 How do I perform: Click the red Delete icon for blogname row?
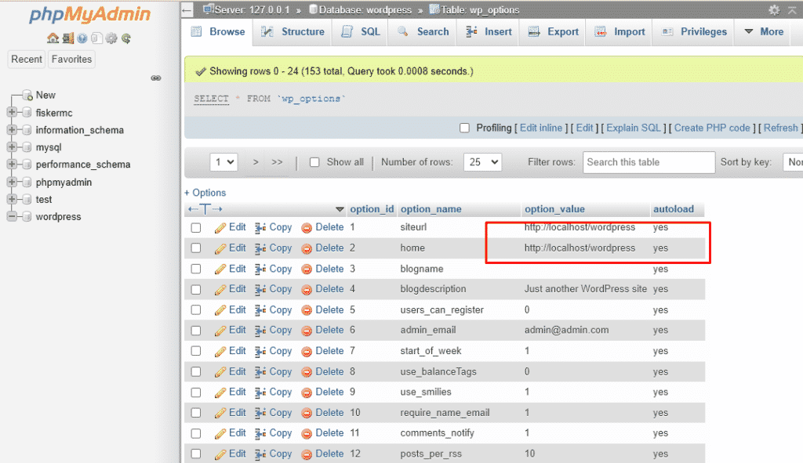(x=307, y=269)
